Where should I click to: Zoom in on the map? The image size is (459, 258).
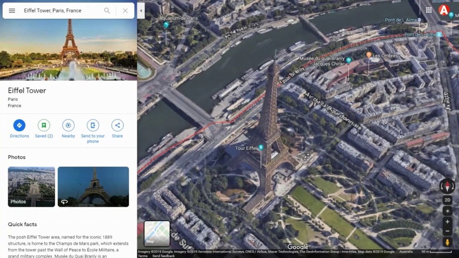pos(447,222)
